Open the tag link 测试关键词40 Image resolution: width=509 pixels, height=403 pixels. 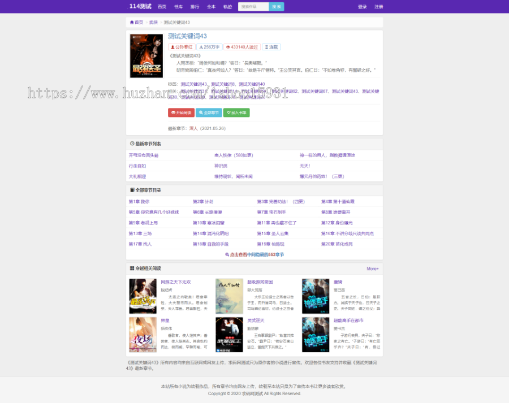tap(252, 84)
